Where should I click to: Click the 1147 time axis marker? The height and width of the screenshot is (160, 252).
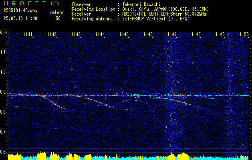(172, 34)
